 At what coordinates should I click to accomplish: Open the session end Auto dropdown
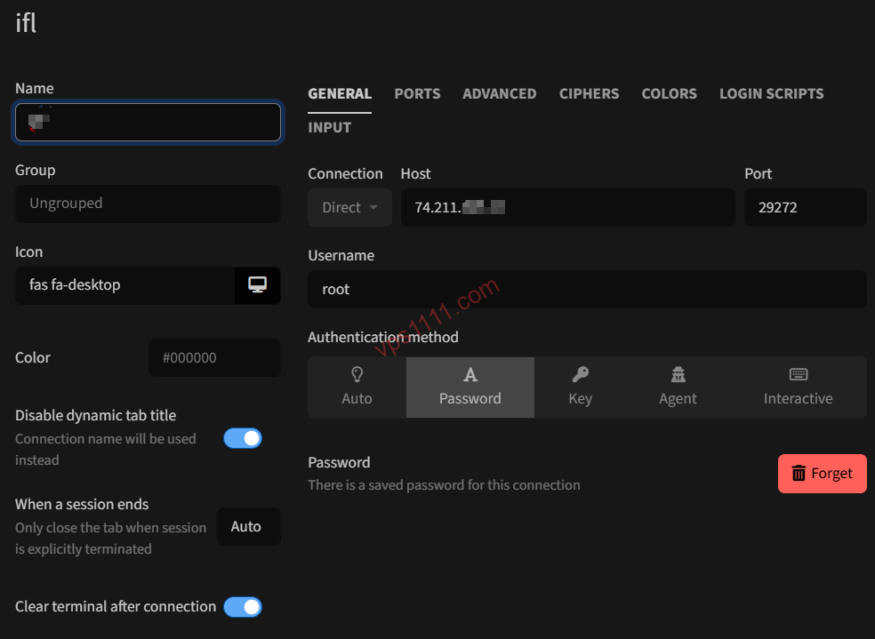(x=248, y=526)
